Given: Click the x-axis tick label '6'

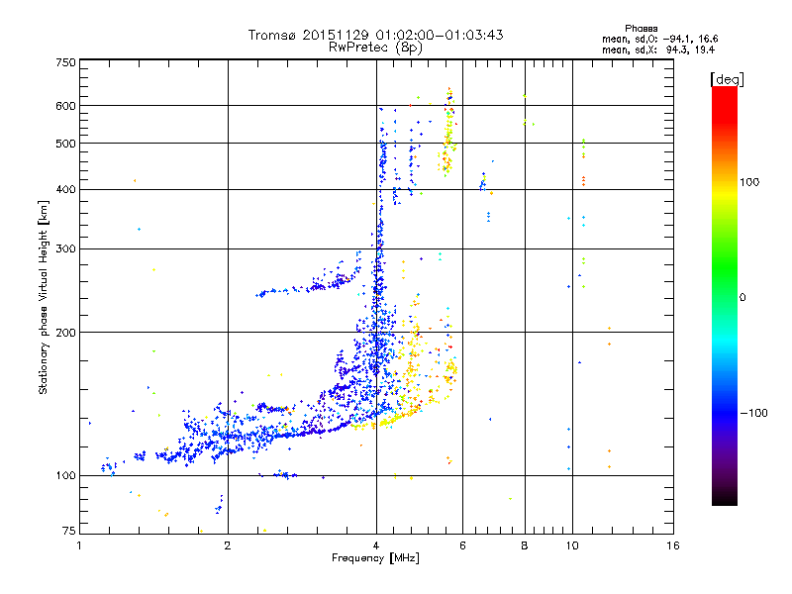Looking at the screenshot, I should pos(462,545).
